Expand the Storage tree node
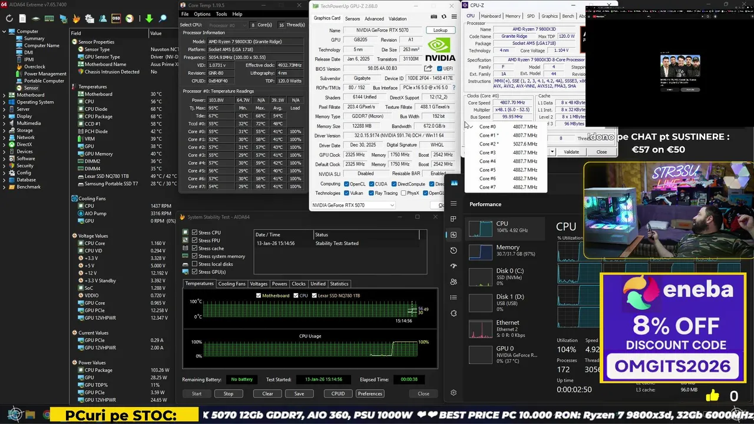 (5, 130)
